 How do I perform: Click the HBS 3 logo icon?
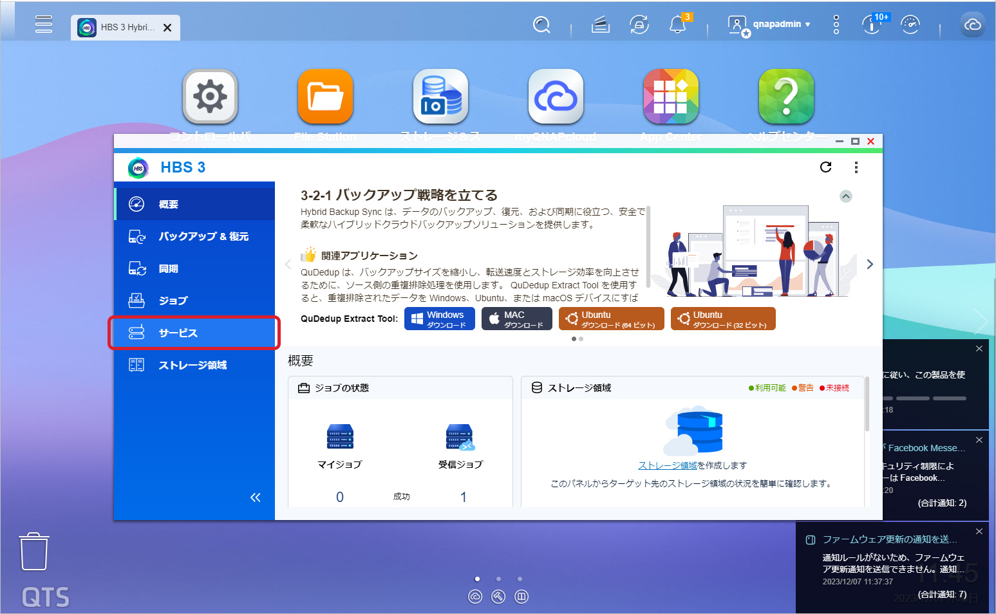point(138,168)
